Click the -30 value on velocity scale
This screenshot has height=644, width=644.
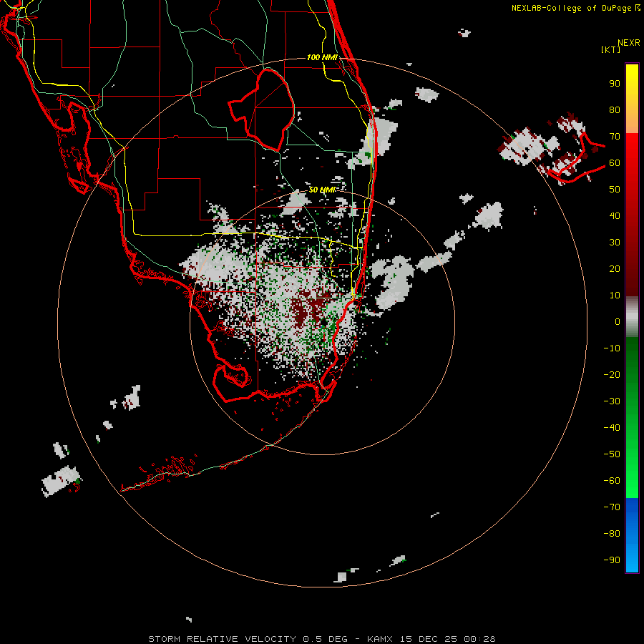point(612,401)
